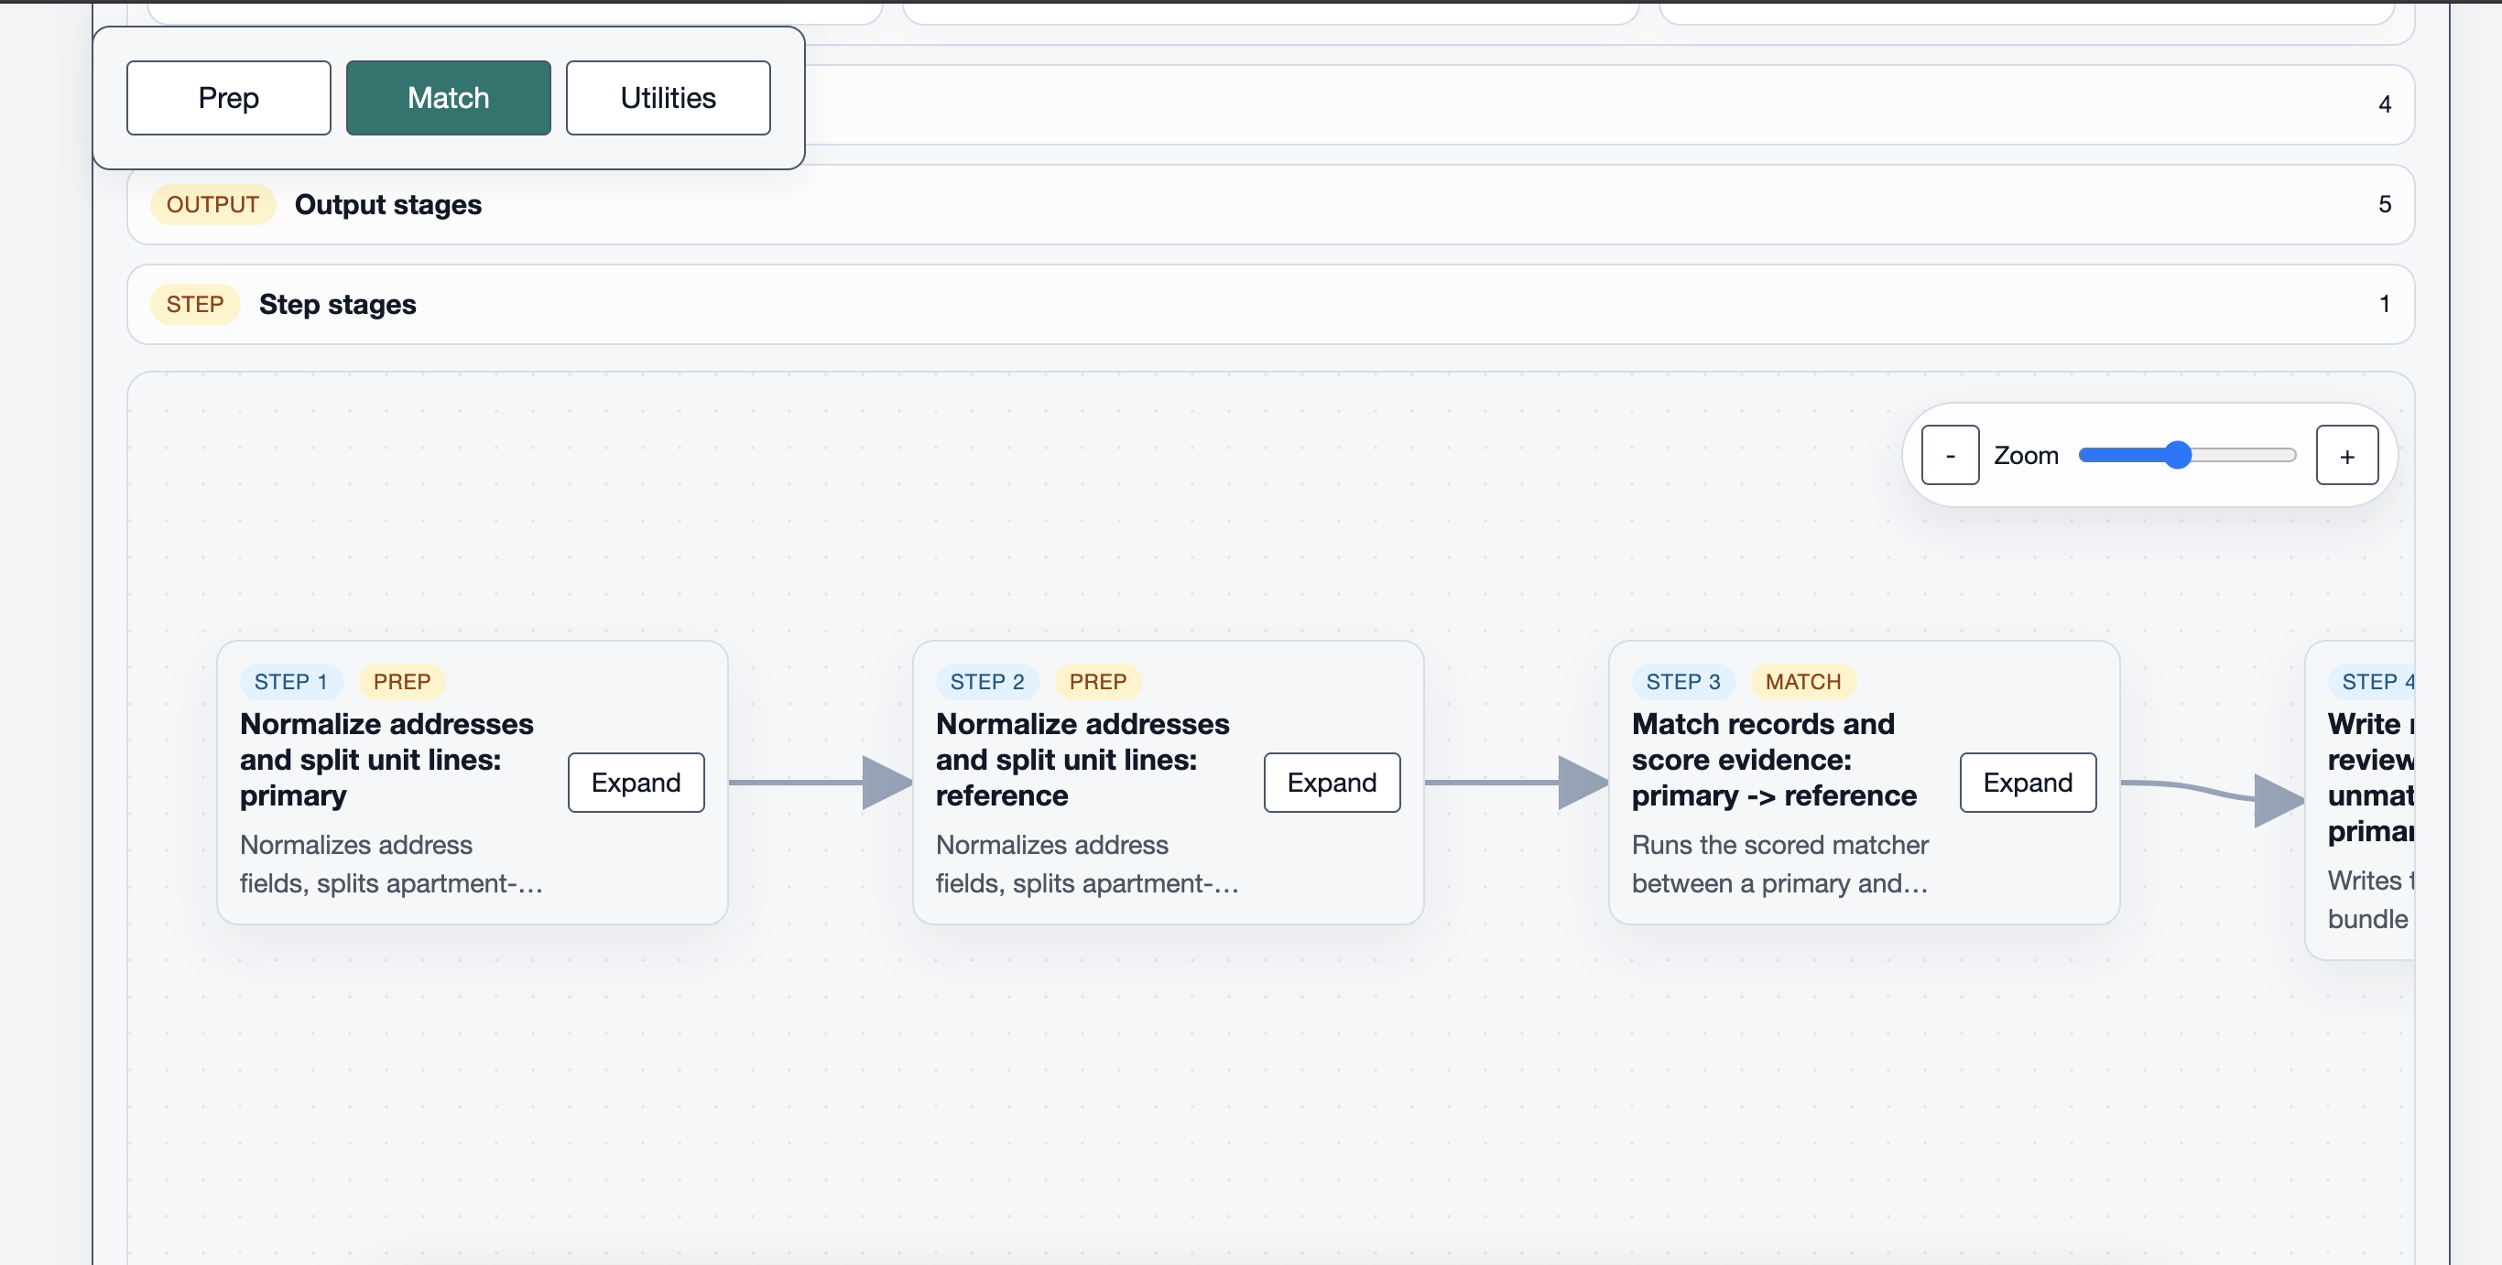Click the OUTPUT badge label
This screenshot has height=1265, width=2502.
pos(212,205)
